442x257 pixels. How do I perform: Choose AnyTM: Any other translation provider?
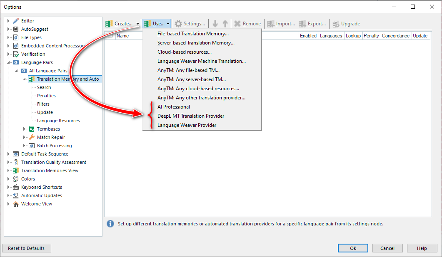202,98
